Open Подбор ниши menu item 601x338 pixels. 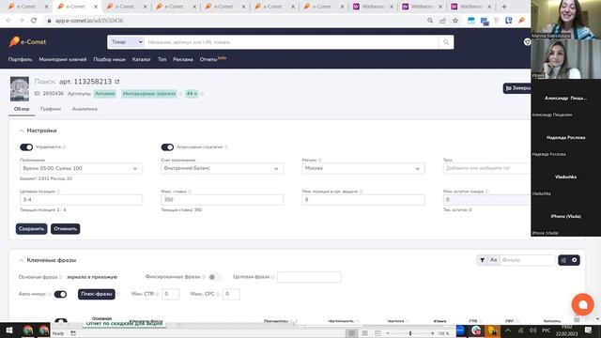109,59
